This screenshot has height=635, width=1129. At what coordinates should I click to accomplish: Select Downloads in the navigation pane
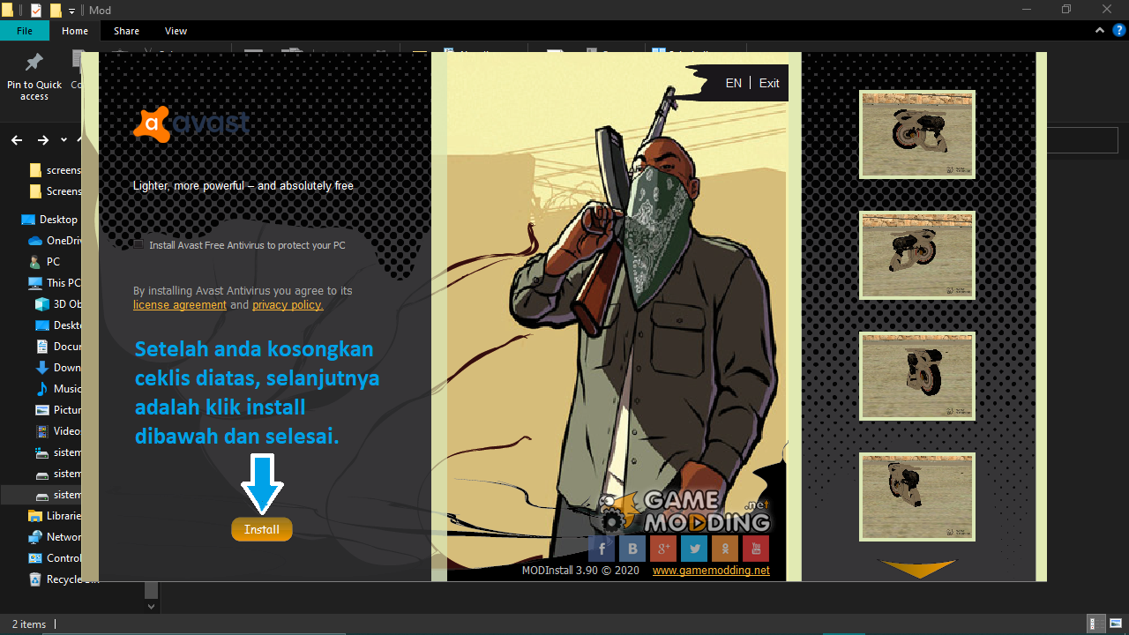(58, 368)
